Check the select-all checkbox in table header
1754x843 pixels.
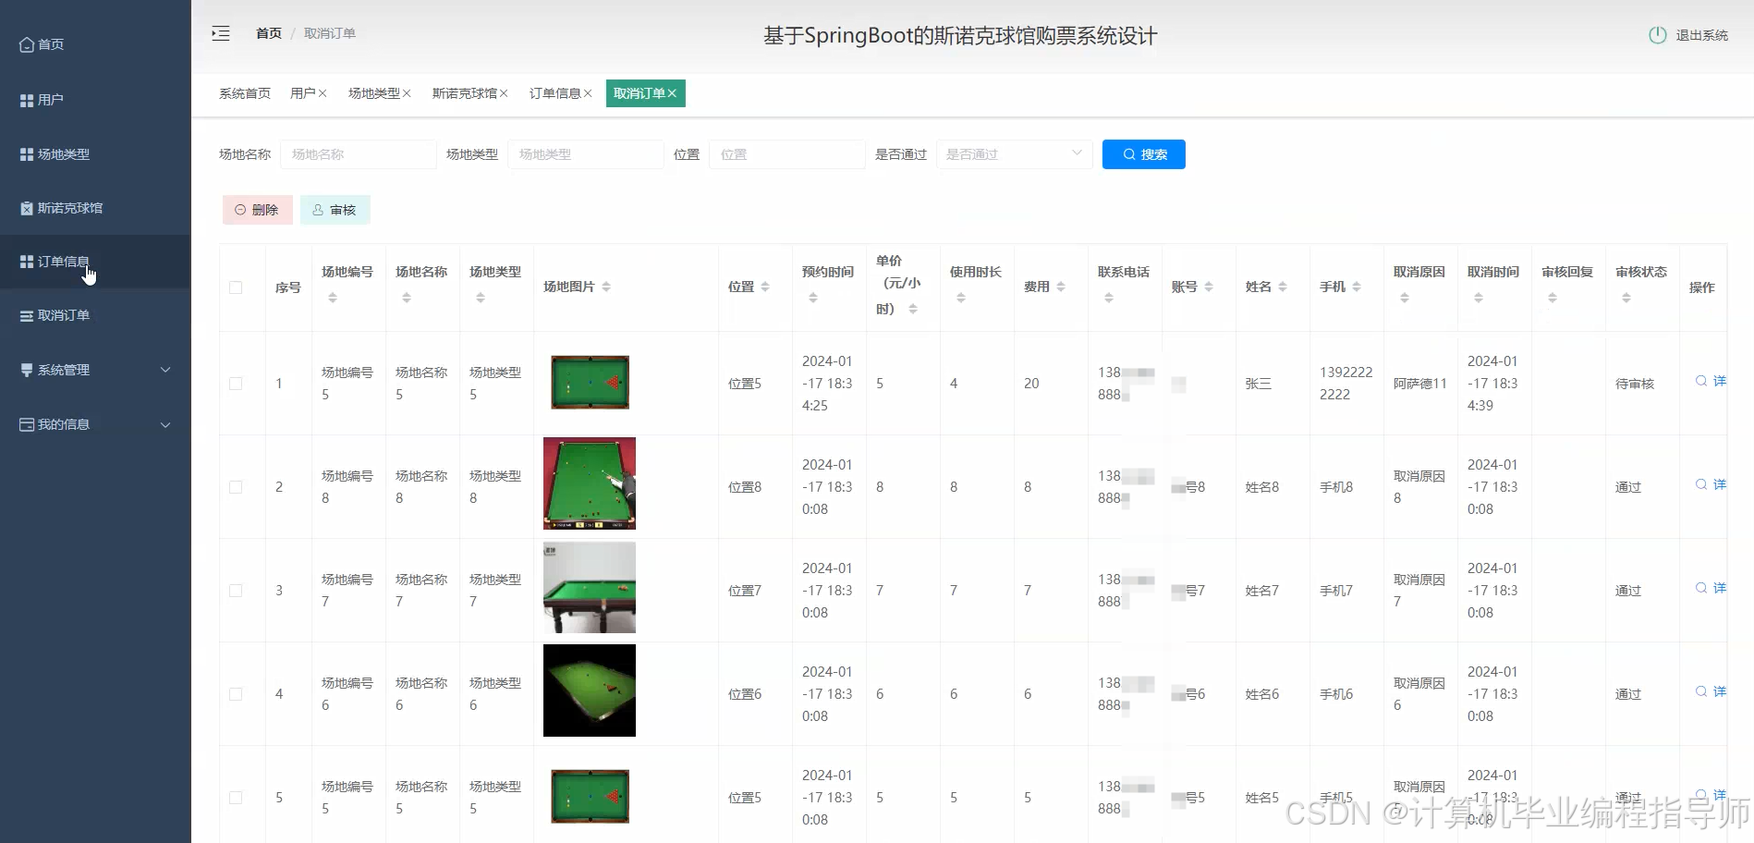236,287
